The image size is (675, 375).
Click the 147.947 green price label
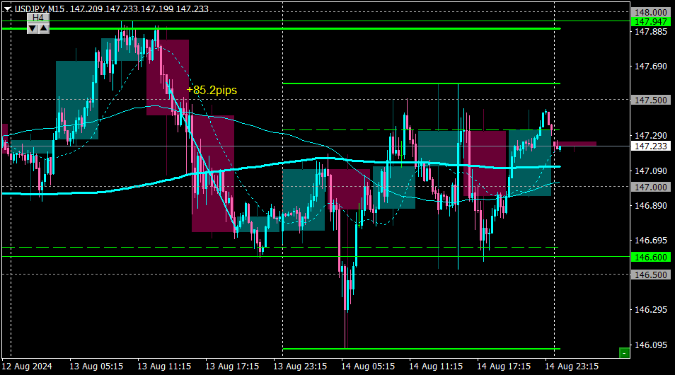651,21
